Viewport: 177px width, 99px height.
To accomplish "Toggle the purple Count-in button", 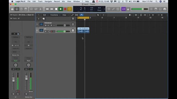I will pyautogui.click(x=124, y=9).
